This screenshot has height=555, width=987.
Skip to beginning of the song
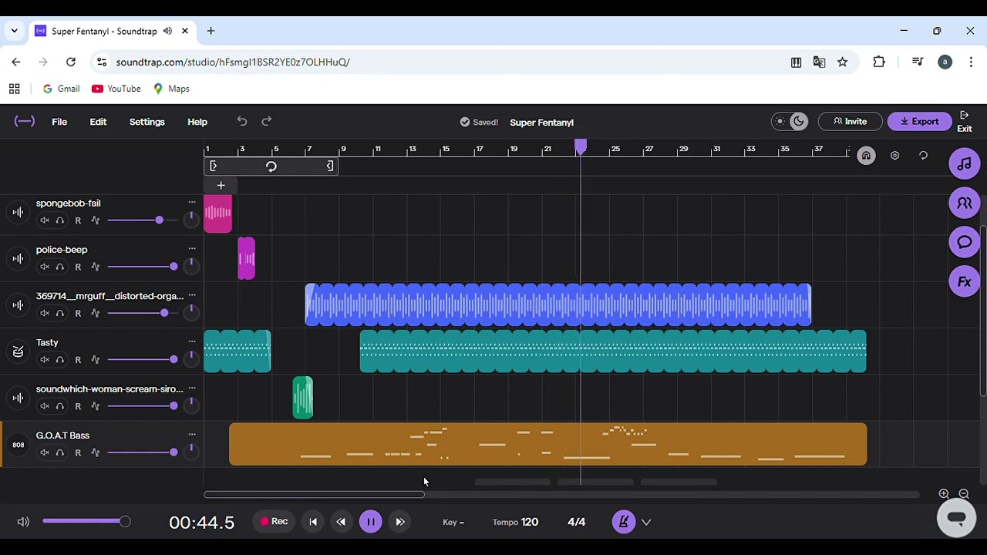click(x=313, y=522)
